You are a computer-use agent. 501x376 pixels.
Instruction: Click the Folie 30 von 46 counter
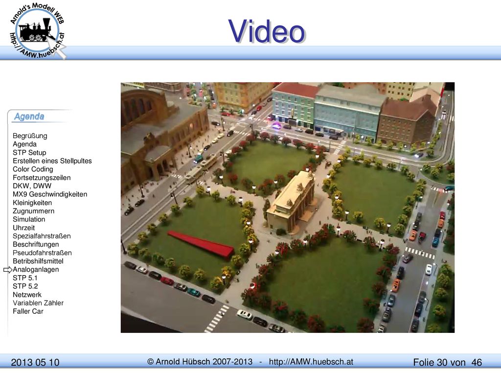click(447, 362)
